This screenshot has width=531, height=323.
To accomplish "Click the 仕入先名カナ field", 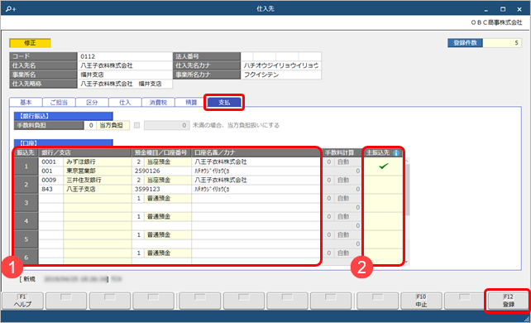I will (280, 65).
